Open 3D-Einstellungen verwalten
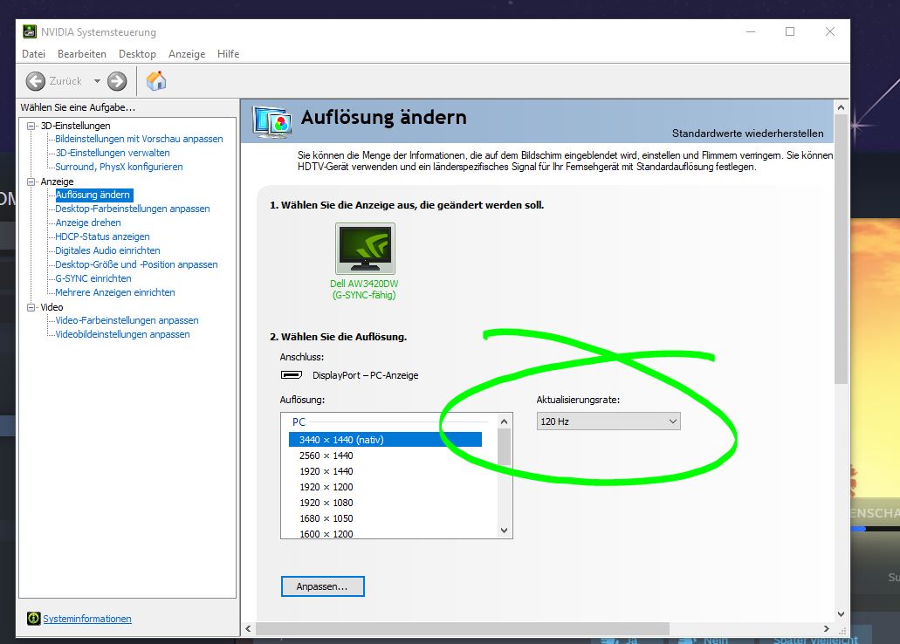Image resolution: width=900 pixels, height=644 pixels. pyautogui.click(x=113, y=153)
